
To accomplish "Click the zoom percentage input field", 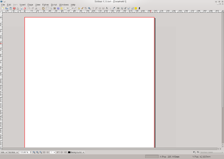I will [x=25, y=152].
